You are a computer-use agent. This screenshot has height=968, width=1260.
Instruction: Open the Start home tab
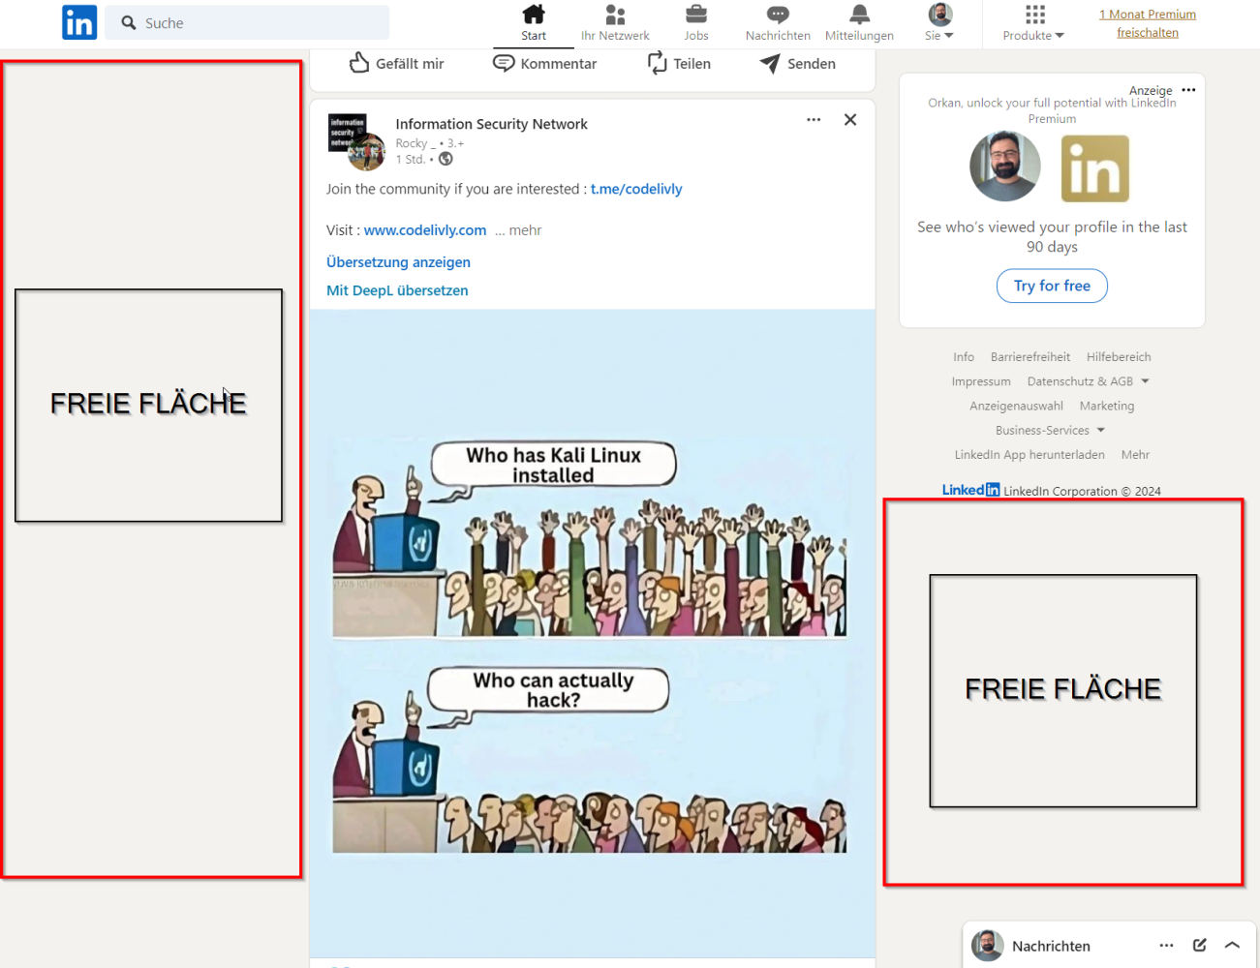(534, 23)
